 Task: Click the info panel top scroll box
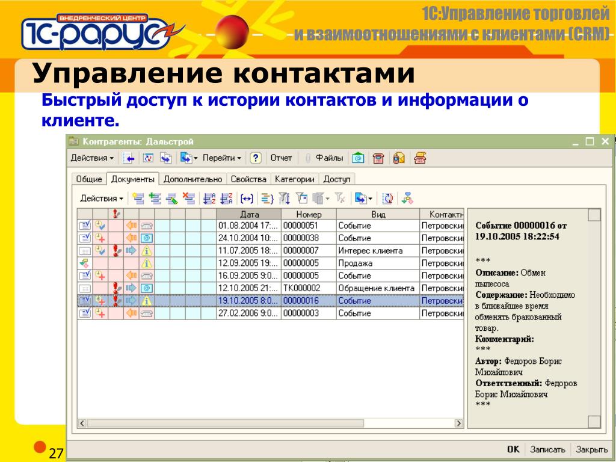click(594, 215)
